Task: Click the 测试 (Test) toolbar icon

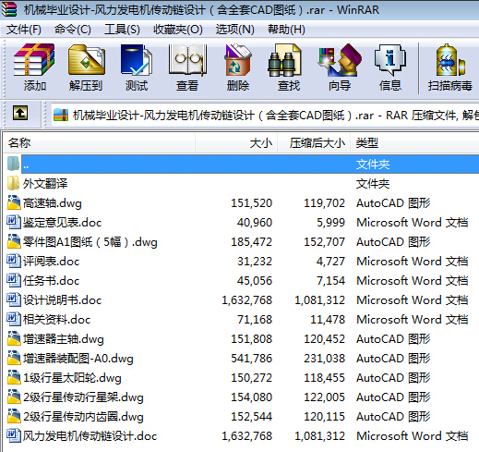Action: coord(137,60)
